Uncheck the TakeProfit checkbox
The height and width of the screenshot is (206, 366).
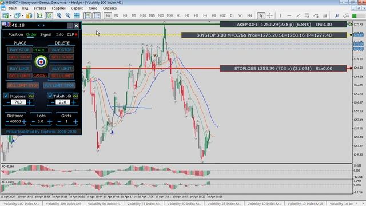coord(50,96)
